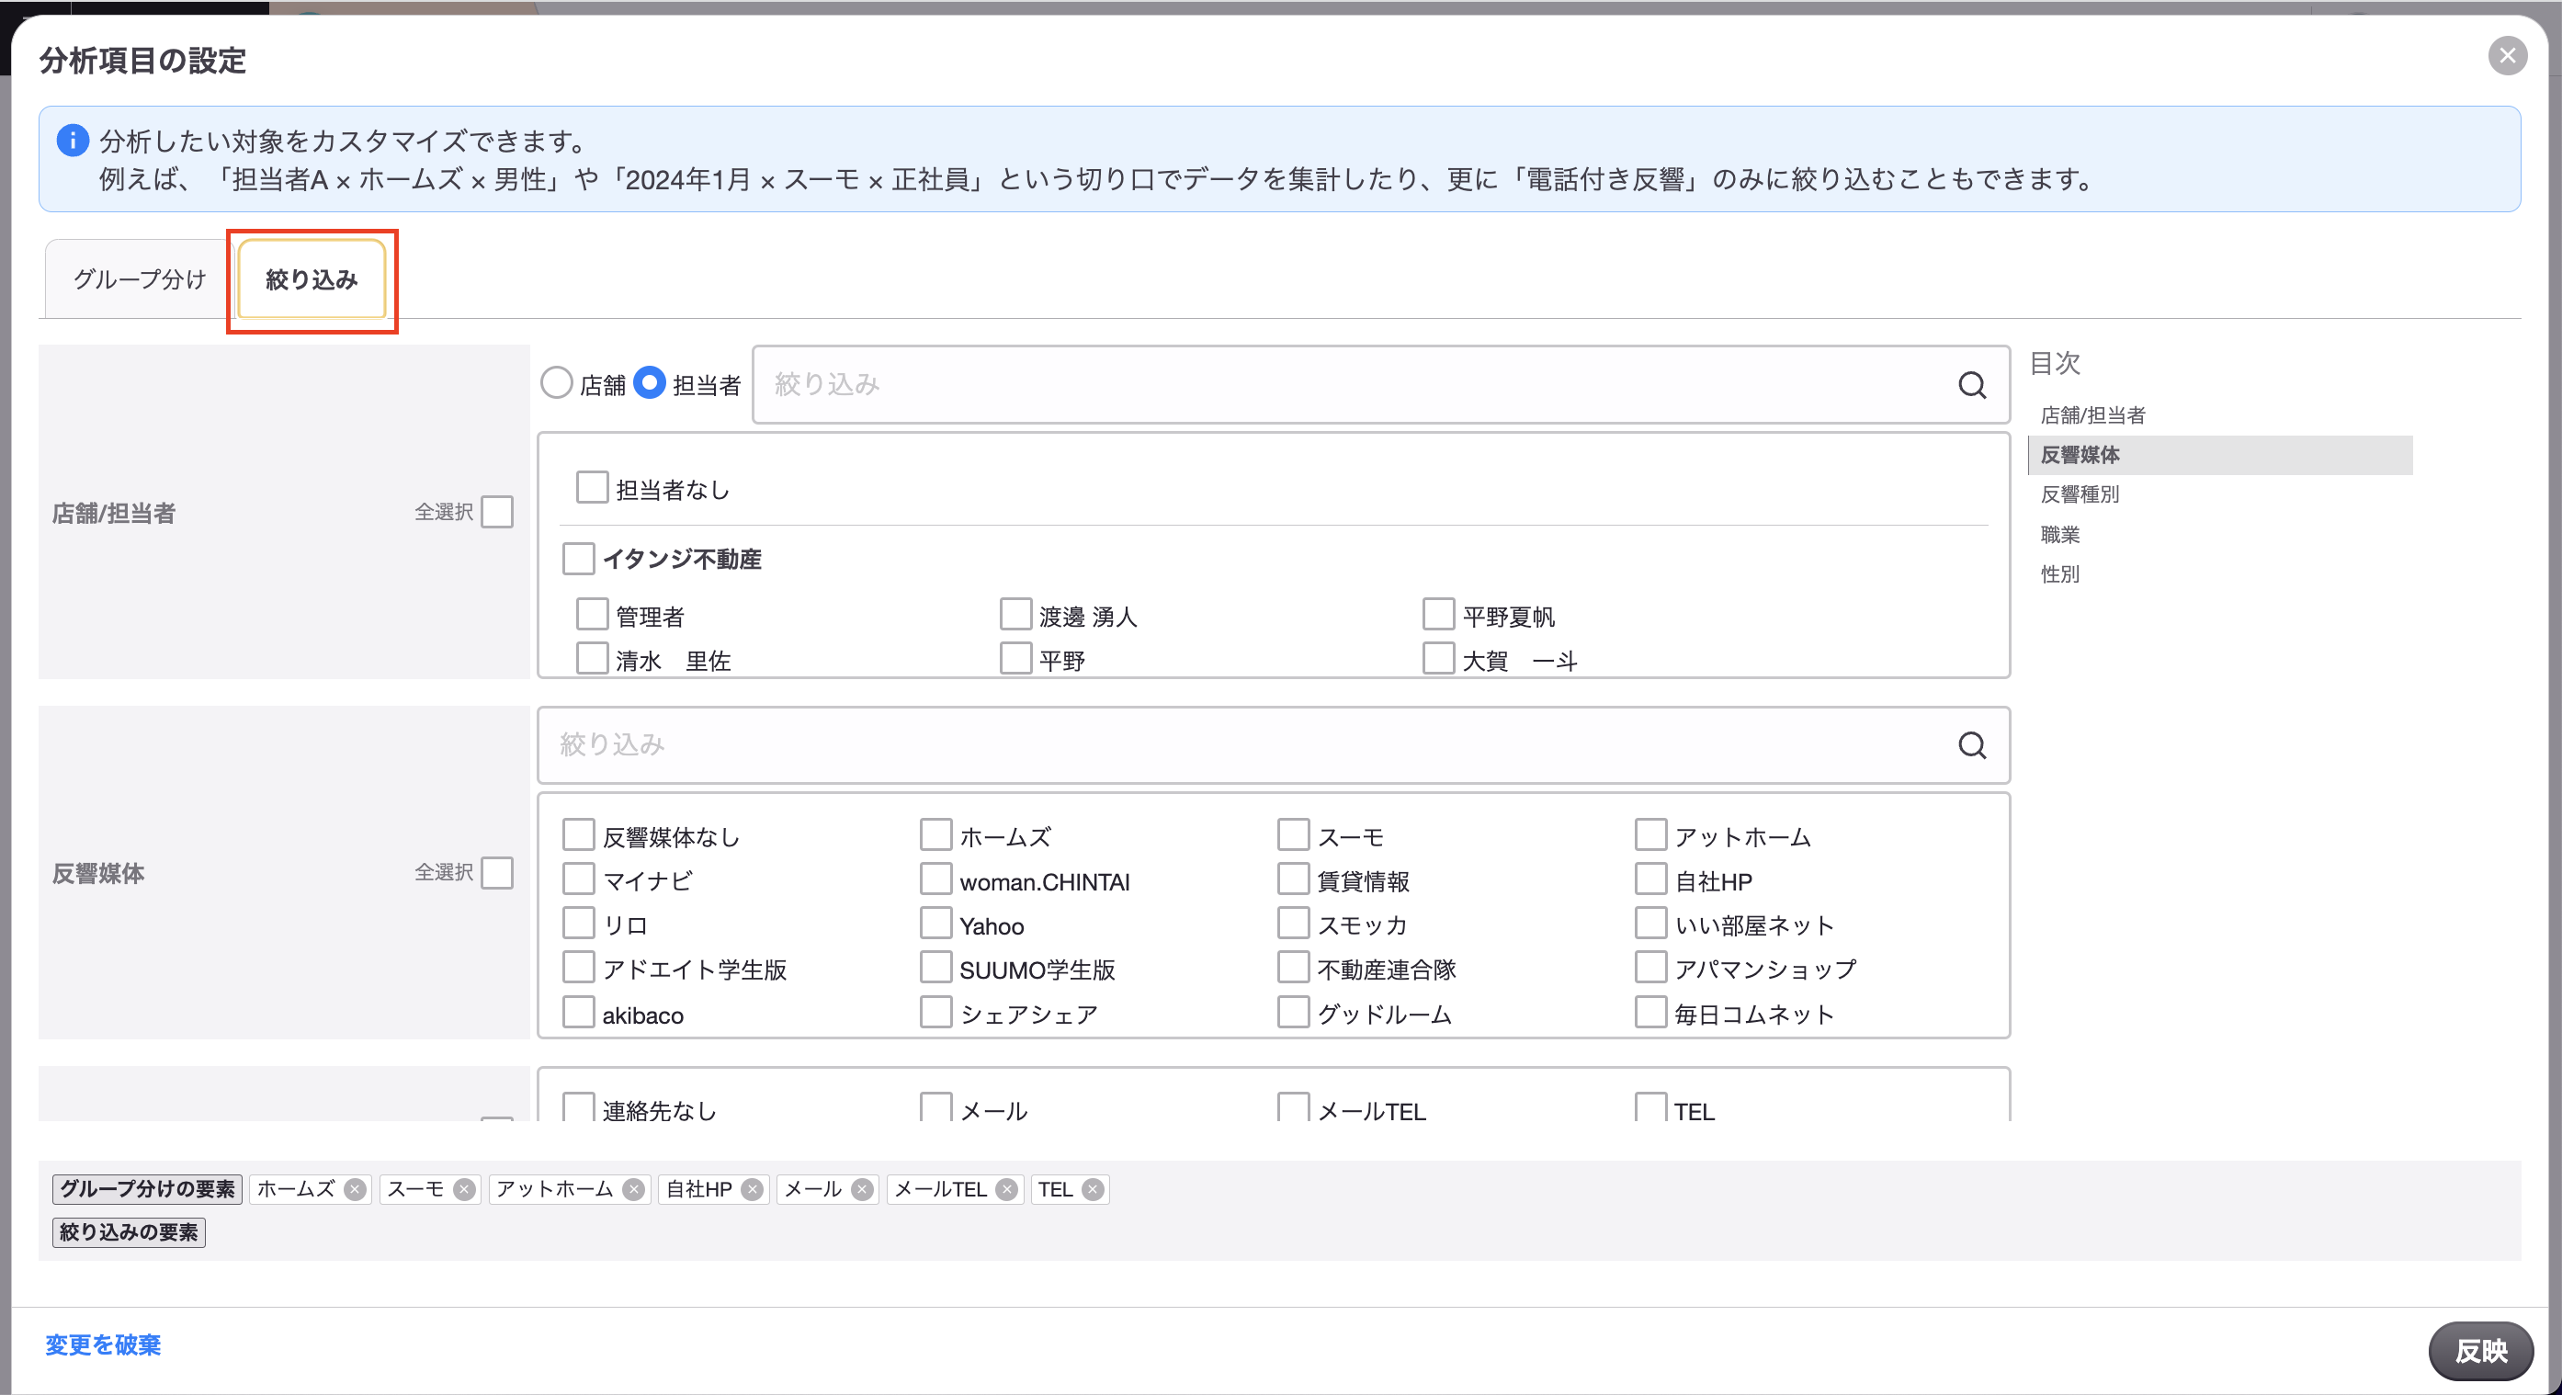The image size is (2562, 1395).
Task: Select the 店舗 radio button
Action: (x=556, y=383)
